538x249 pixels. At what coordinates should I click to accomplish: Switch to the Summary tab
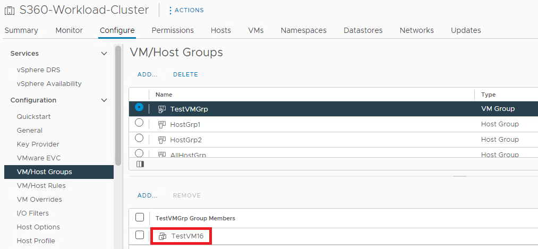coord(21,30)
